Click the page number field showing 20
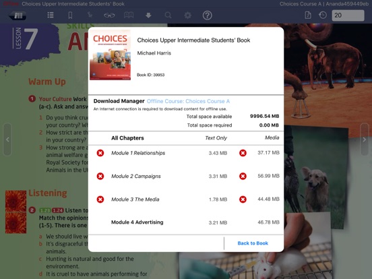Viewport: 372px width, 279px height. tap(348, 15)
